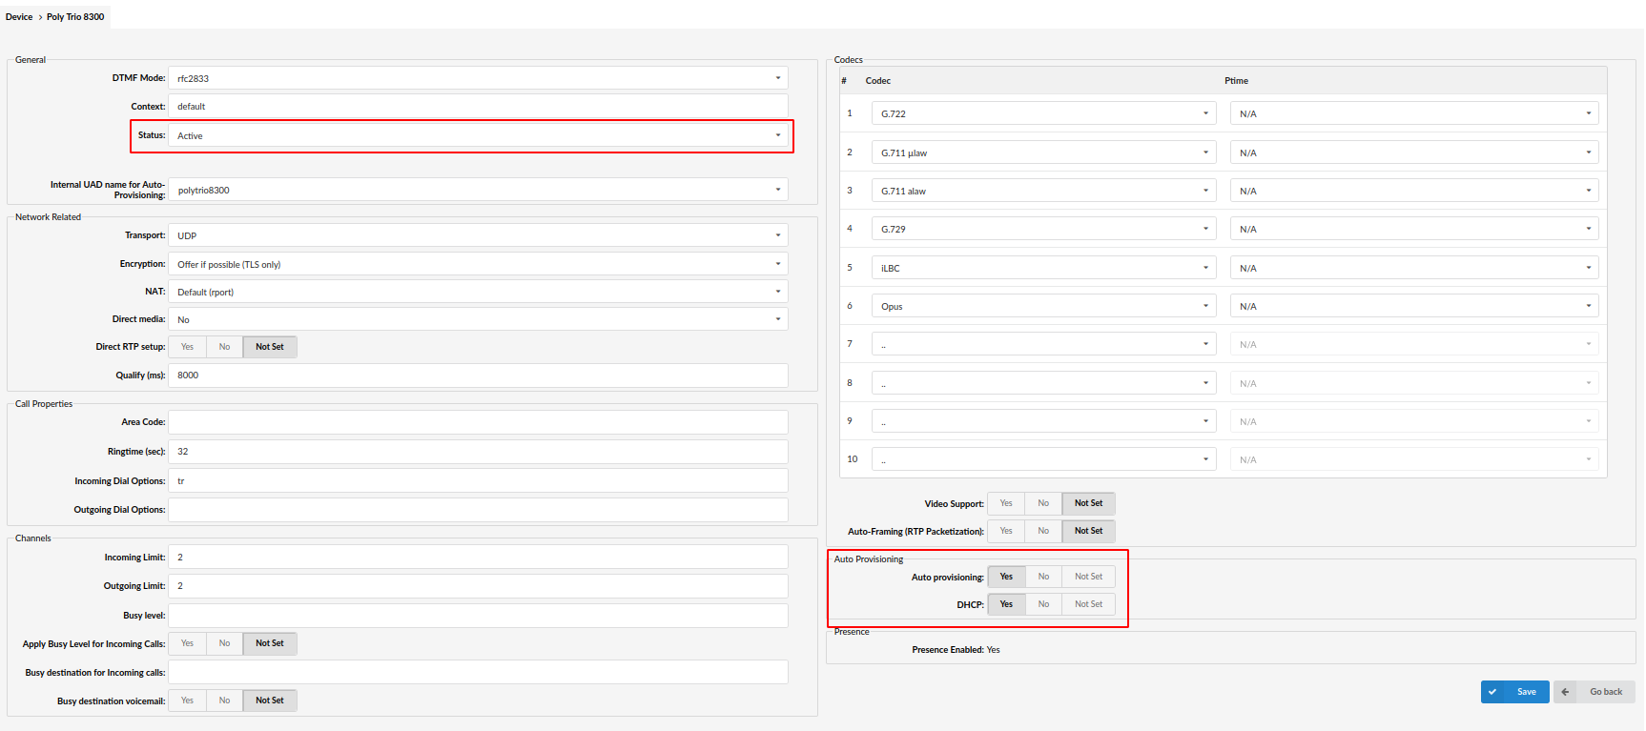The width and height of the screenshot is (1646, 731).
Task: Open codec 6 dropdown showing Opus
Action: click(1044, 306)
